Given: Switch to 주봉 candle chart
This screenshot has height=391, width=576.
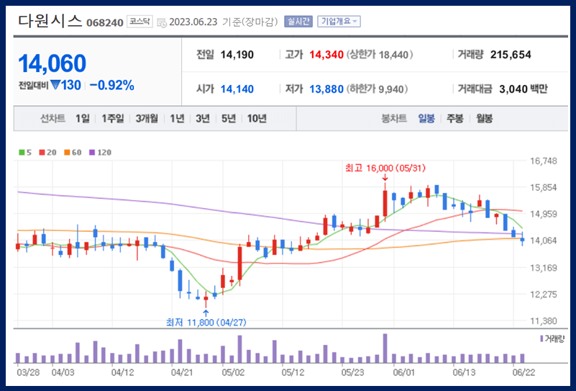Looking at the screenshot, I should [455, 118].
